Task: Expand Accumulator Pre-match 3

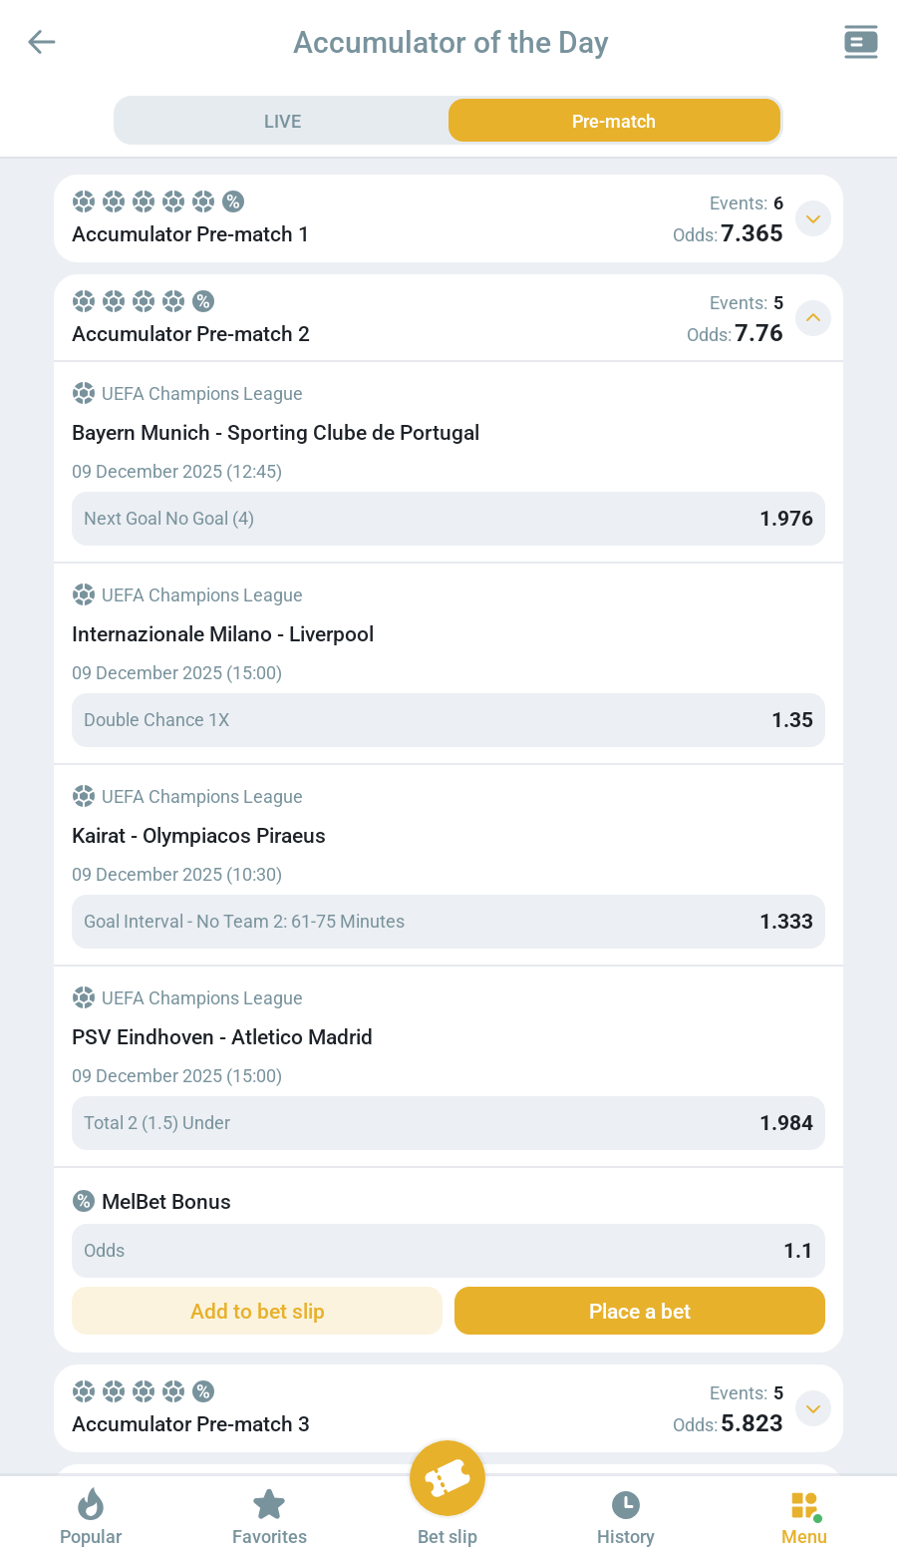Action: point(813,1408)
